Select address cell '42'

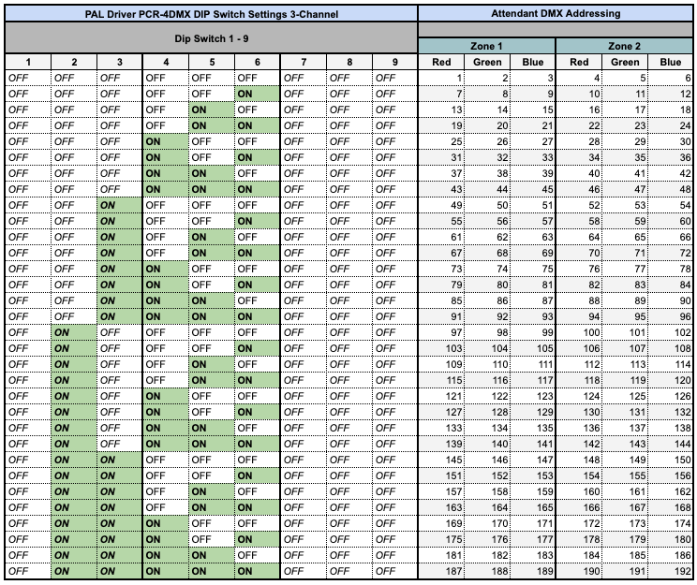671,174
